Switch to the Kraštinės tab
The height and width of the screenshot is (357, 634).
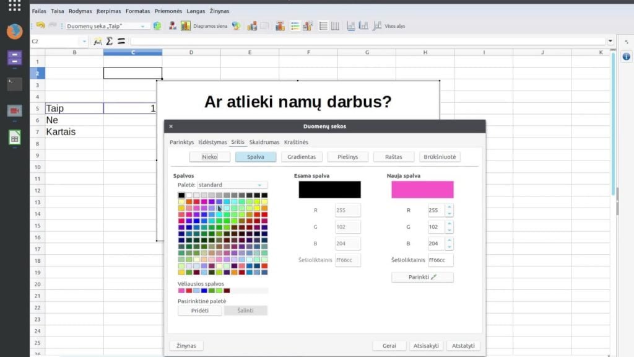click(296, 142)
